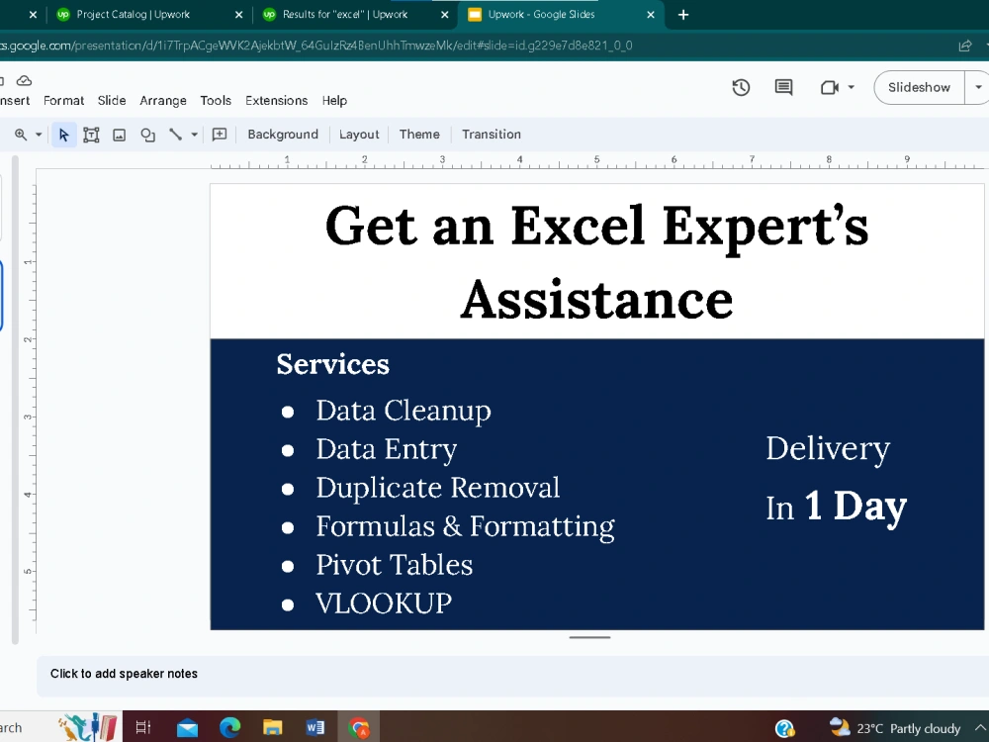Click the slide title text
989x742 pixels.
coord(596,261)
